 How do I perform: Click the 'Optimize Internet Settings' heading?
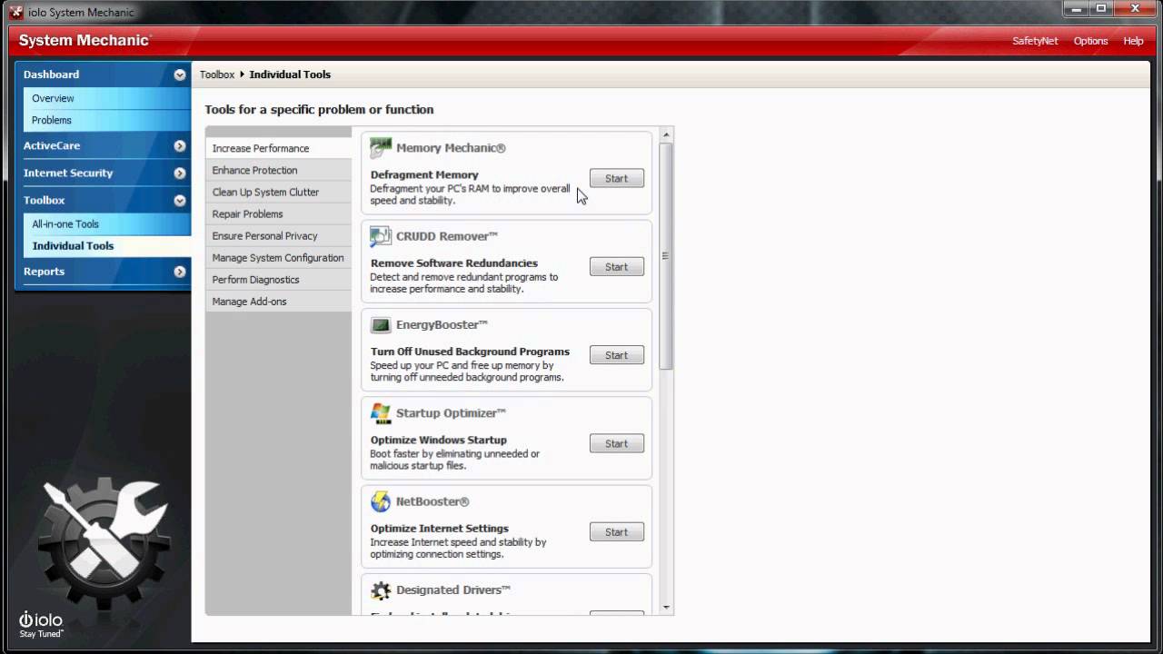tap(440, 528)
